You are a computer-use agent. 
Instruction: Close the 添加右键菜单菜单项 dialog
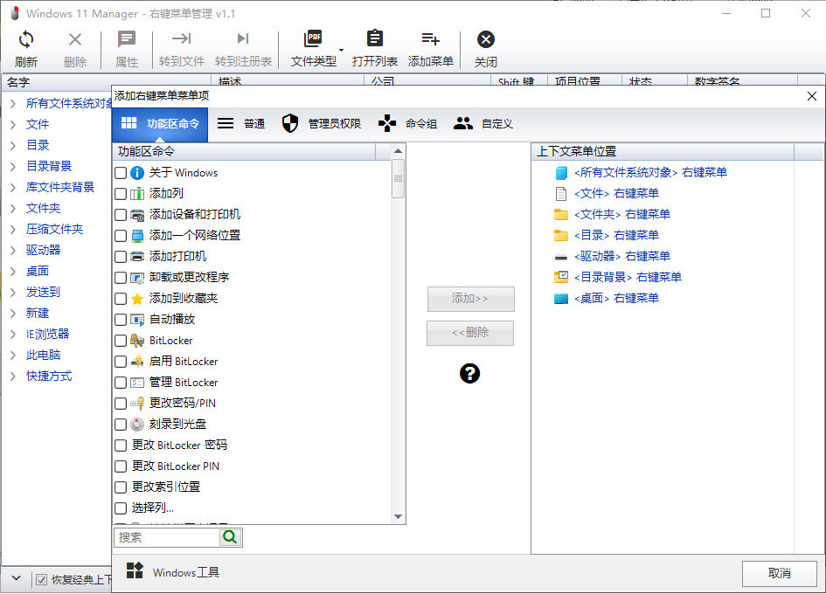point(812,96)
